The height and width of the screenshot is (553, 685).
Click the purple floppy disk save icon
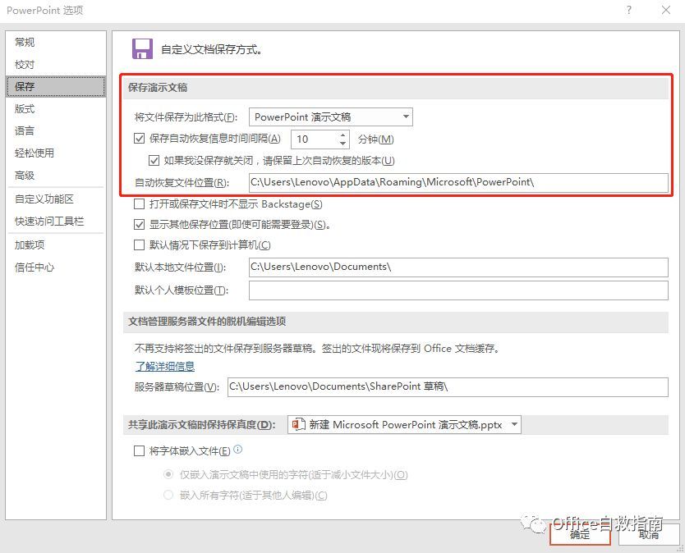click(x=142, y=48)
